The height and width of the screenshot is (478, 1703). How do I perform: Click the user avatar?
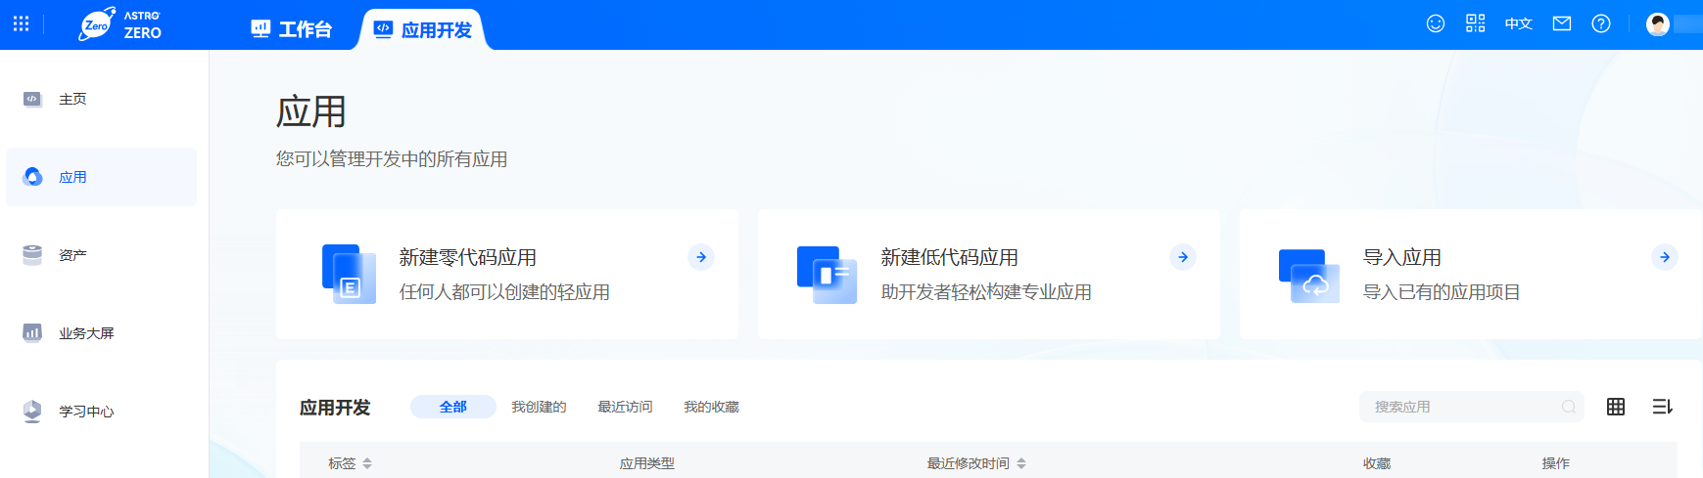(x=1658, y=24)
